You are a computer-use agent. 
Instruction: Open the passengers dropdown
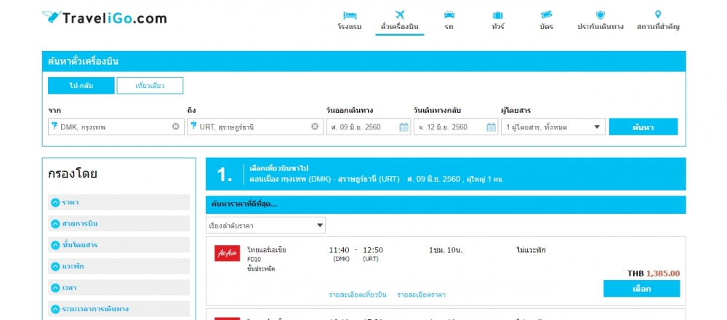pyautogui.click(x=553, y=127)
